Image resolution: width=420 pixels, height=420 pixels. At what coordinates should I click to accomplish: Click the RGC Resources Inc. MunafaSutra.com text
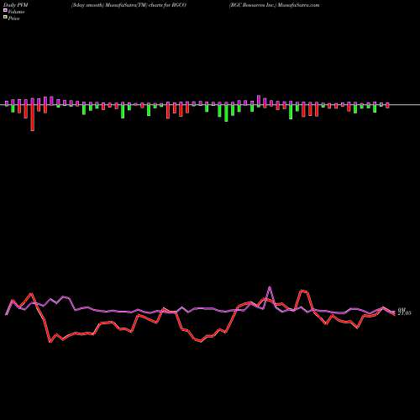coord(274,5)
